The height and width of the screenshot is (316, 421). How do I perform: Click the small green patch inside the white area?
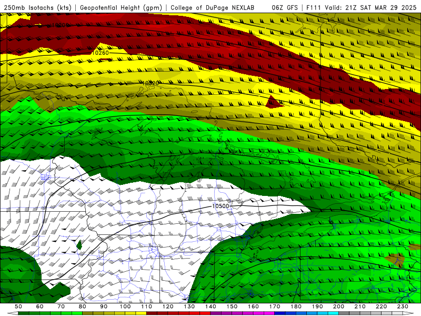[x=79, y=245]
